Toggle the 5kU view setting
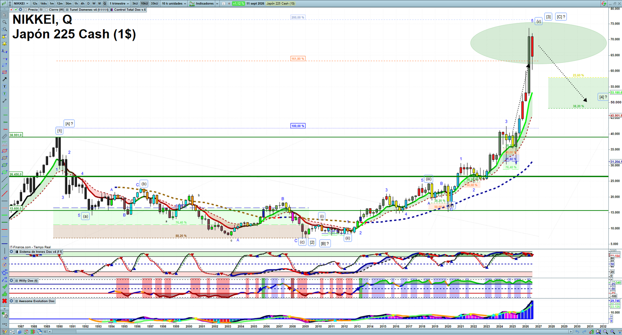622x335 pixels. 135,4
